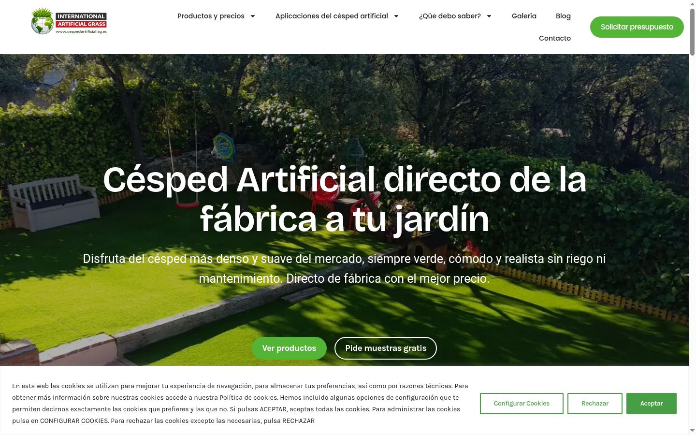The image size is (696, 435).
Task: Expand the ¿Qúe debo saber? dropdown arrow
Action: pyautogui.click(x=489, y=16)
